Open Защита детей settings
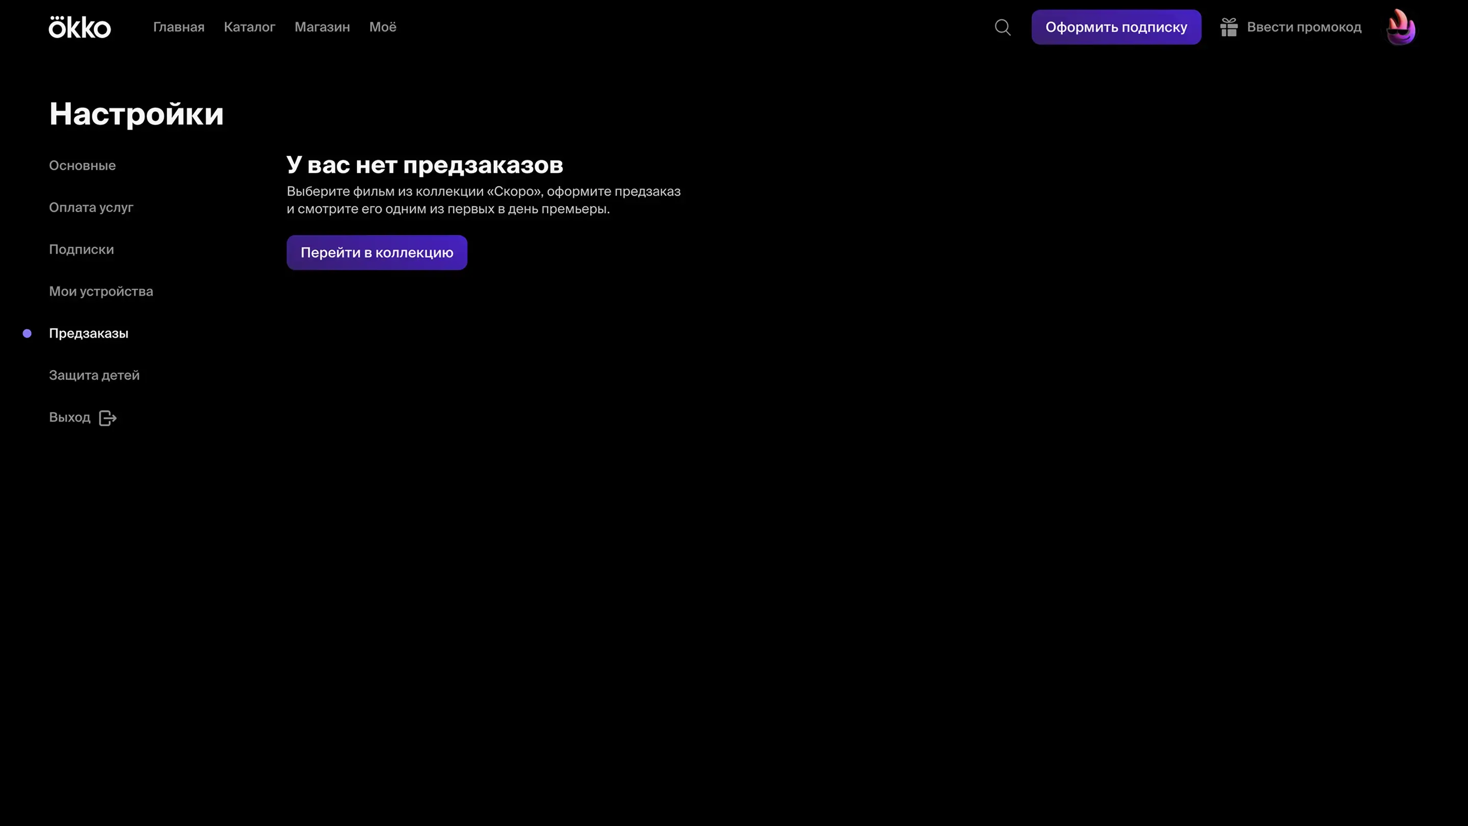The width and height of the screenshot is (1468, 826). [94, 375]
